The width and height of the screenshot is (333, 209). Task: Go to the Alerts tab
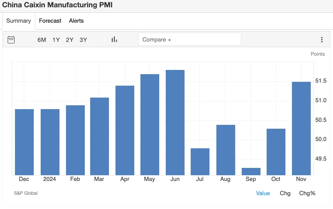tap(76, 21)
